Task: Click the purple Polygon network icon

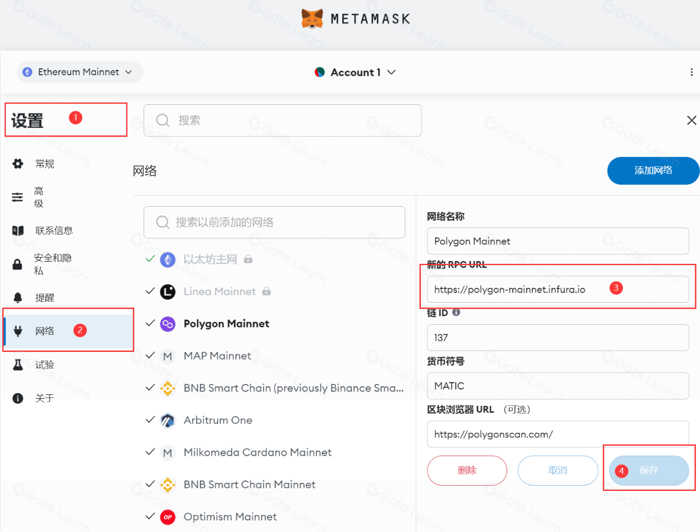Action: [x=168, y=324]
